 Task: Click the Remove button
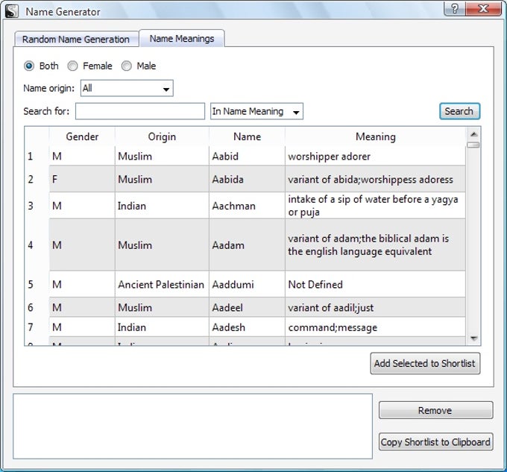point(435,410)
